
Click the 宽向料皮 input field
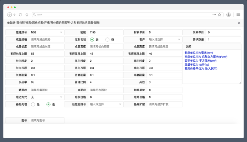point(106,61)
